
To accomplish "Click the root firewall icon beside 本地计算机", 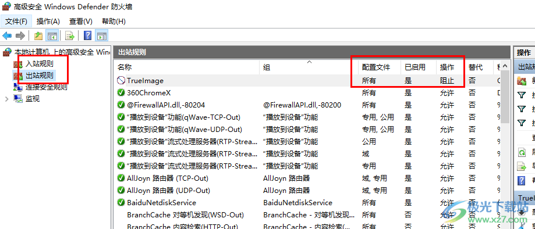I will pyautogui.click(x=7, y=52).
